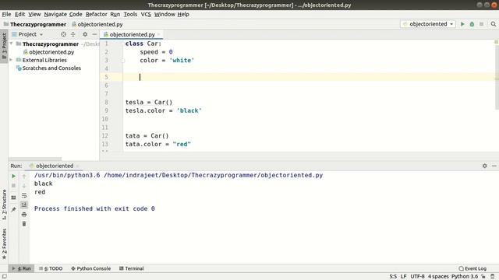Open the File menu
499x280 pixels.
[6, 14]
